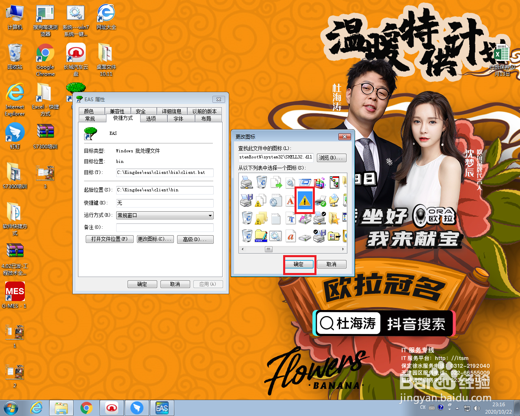Select the 计算机 desktop icon
The width and height of the screenshot is (520, 416).
point(15,17)
